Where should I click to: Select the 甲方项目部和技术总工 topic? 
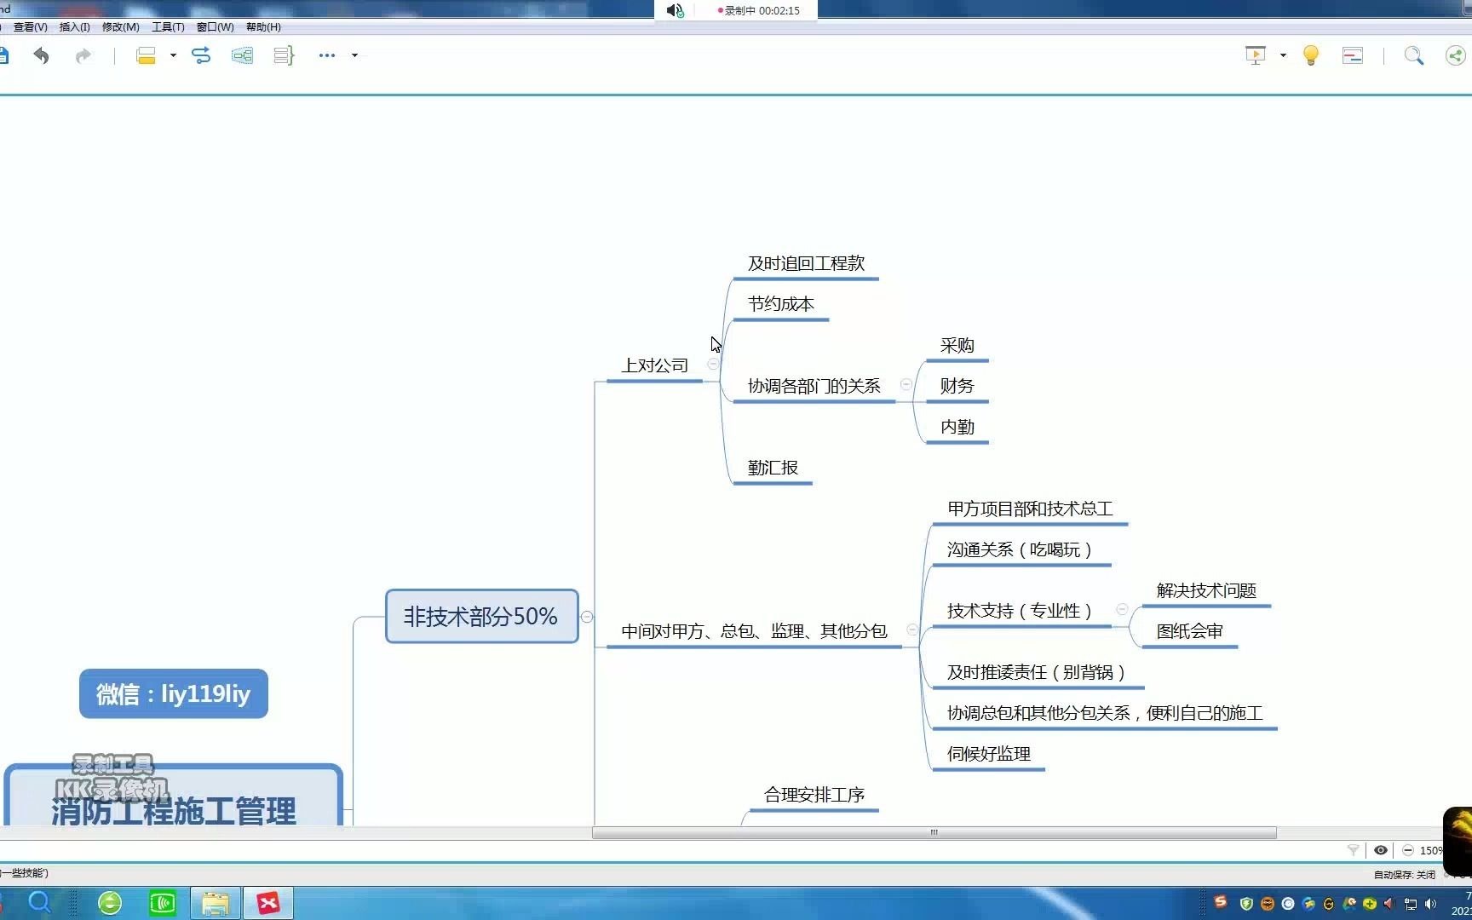1030,509
